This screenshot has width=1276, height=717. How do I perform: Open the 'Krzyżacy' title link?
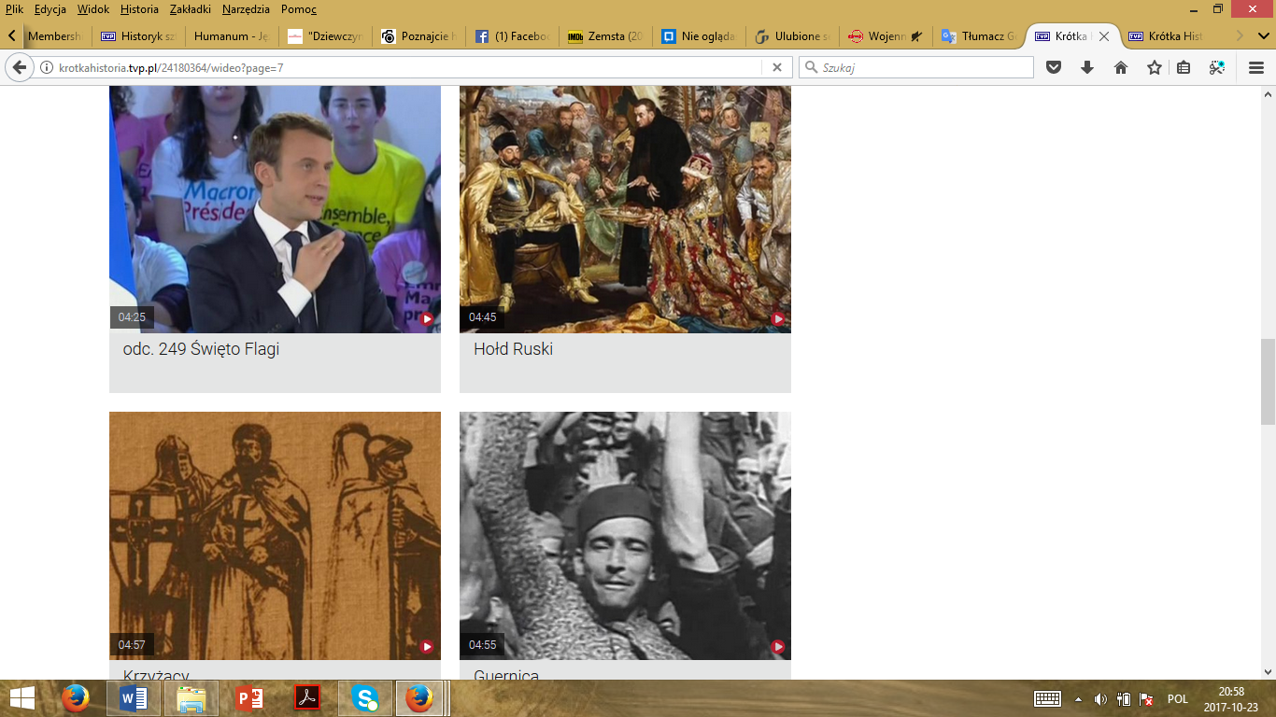tap(158, 675)
